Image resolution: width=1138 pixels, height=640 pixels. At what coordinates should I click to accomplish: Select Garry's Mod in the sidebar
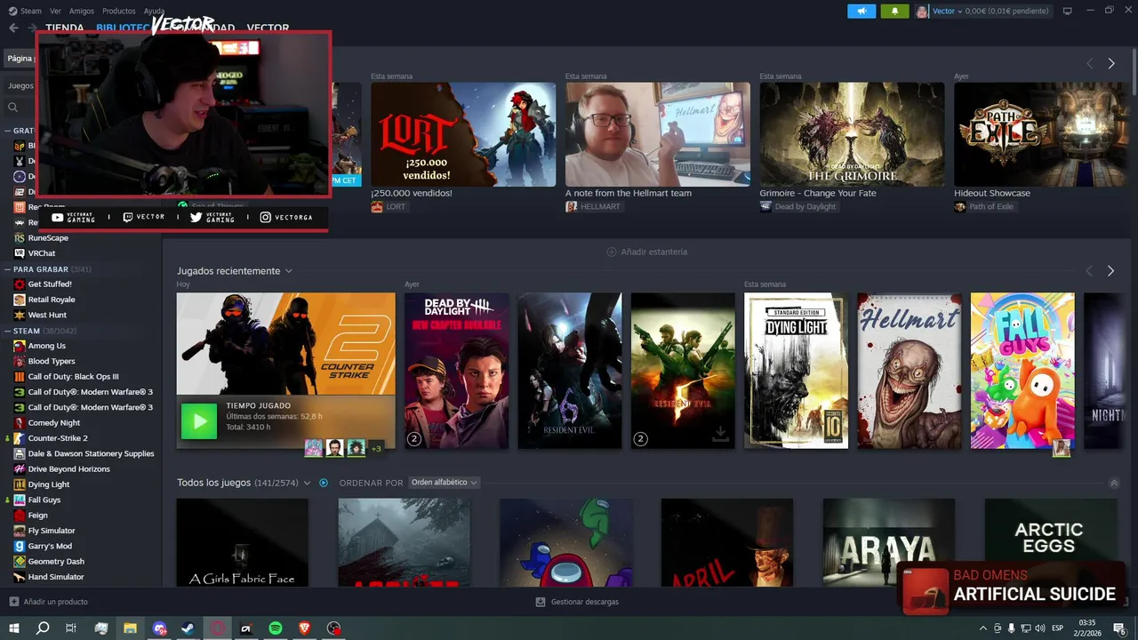coord(50,546)
